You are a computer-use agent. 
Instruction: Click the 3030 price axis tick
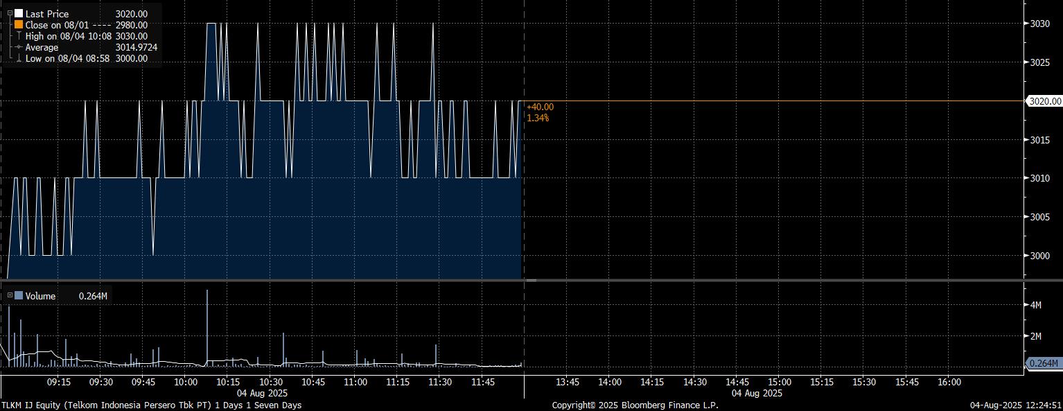(x=1039, y=24)
